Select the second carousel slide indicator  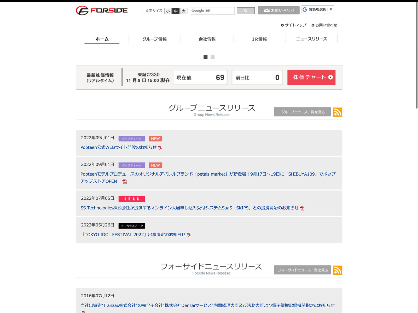[x=213, y=57]
